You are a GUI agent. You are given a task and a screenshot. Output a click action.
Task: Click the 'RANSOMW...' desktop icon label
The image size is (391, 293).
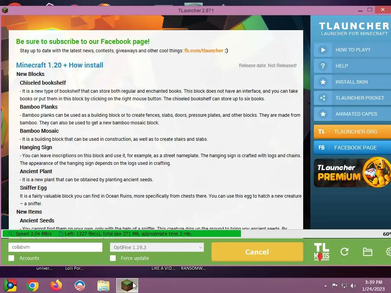click(x=193, y=268)
